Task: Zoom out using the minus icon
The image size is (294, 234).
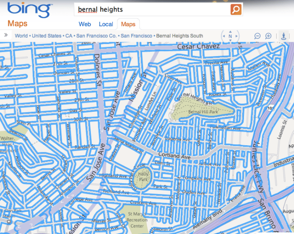Action: [x=257, y=36]
